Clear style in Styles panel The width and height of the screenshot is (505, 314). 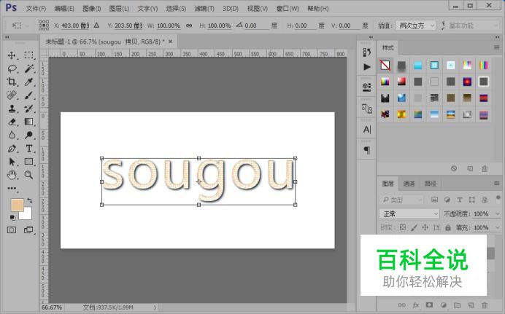(x=454, y=168)
